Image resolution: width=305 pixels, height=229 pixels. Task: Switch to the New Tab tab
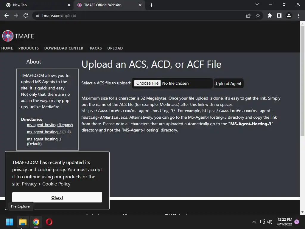pyautogui.click(x=37, y=5)
